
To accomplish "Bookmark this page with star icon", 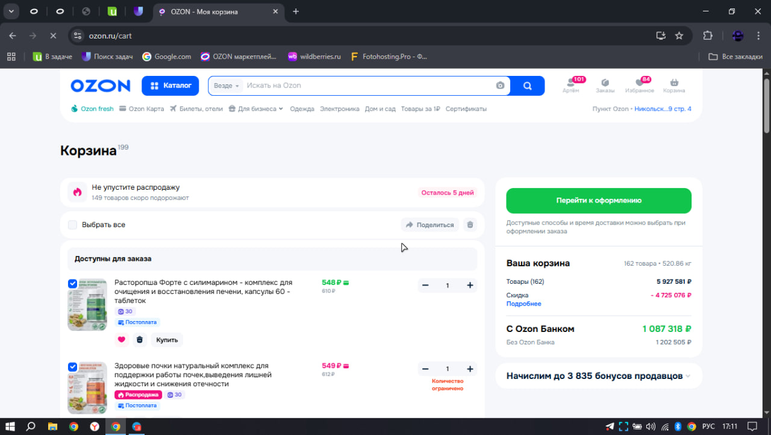I will [x=679, y=36].
